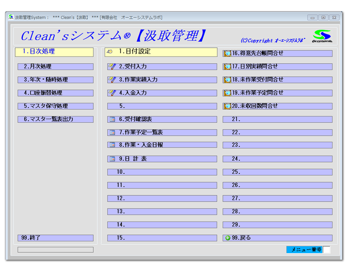
Task: Click the blank status field below 99.終了
Action: pos(56,250)
